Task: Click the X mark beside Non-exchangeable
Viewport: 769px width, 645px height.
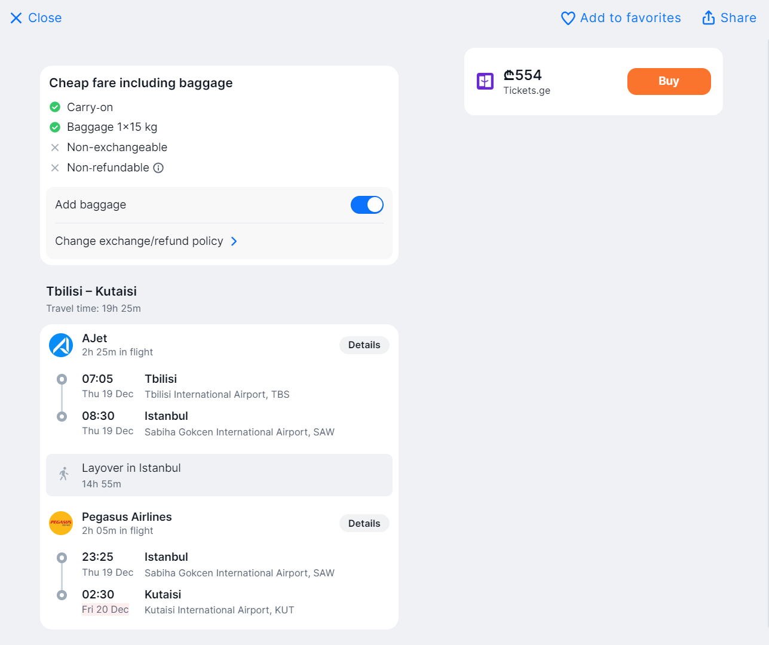Action: [x=55, y=148]
